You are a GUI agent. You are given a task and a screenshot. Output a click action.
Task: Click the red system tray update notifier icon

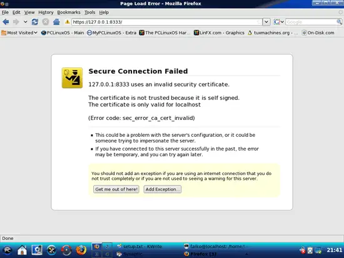point(302,250)
